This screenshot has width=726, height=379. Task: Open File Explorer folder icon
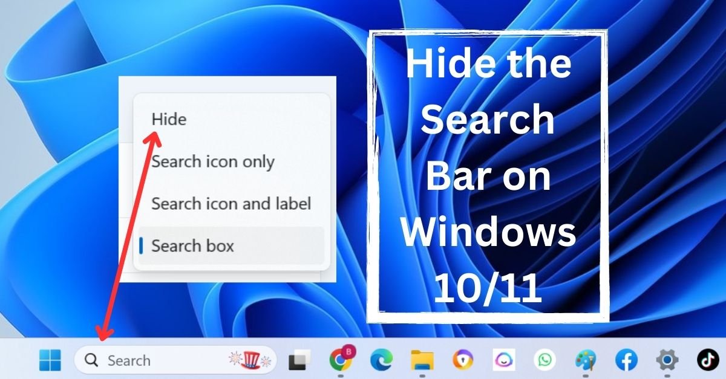coord(422,360)
